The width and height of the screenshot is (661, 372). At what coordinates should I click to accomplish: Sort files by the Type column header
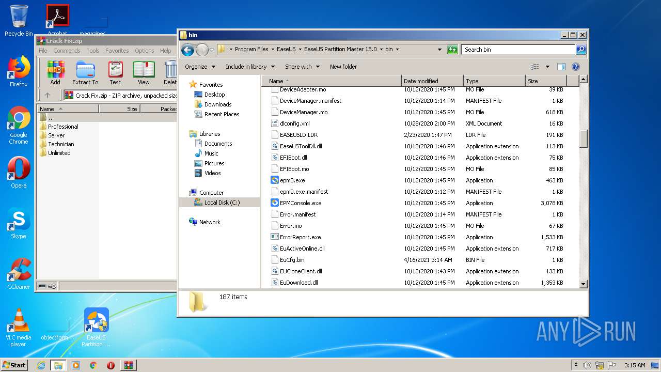coord(494,81)
